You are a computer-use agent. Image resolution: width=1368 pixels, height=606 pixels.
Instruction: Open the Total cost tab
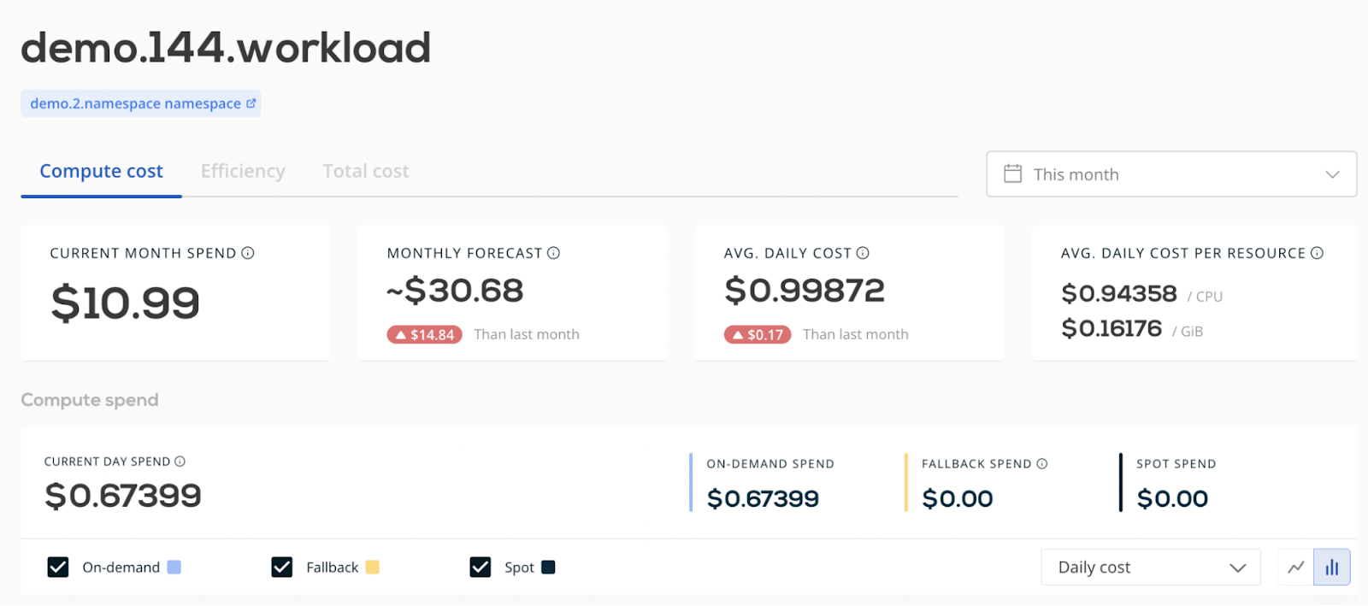point(366,171)
